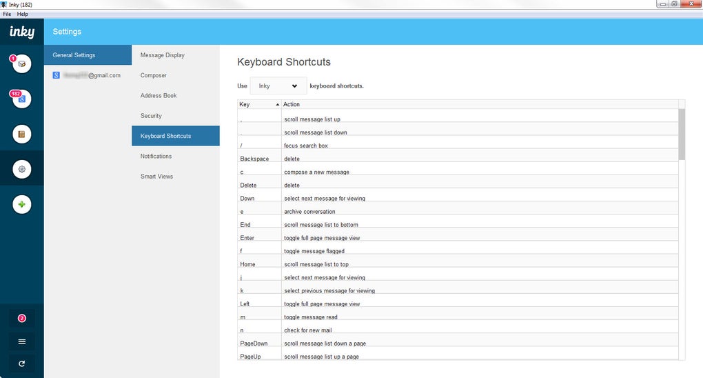Open the address book icon in sidebar
Screen dimensions: 703x378
[22, 135]
